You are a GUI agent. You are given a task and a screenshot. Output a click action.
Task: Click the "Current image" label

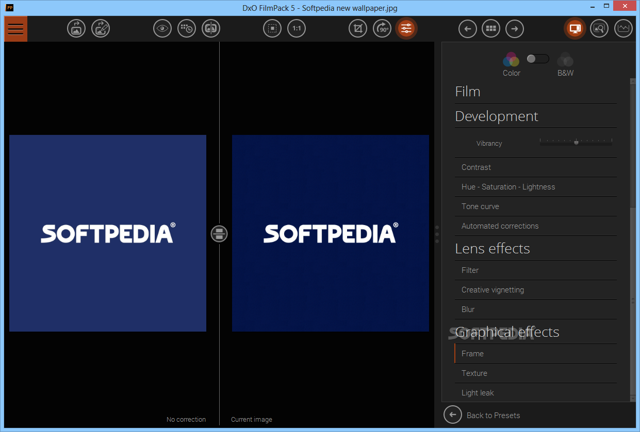(252, 420)
